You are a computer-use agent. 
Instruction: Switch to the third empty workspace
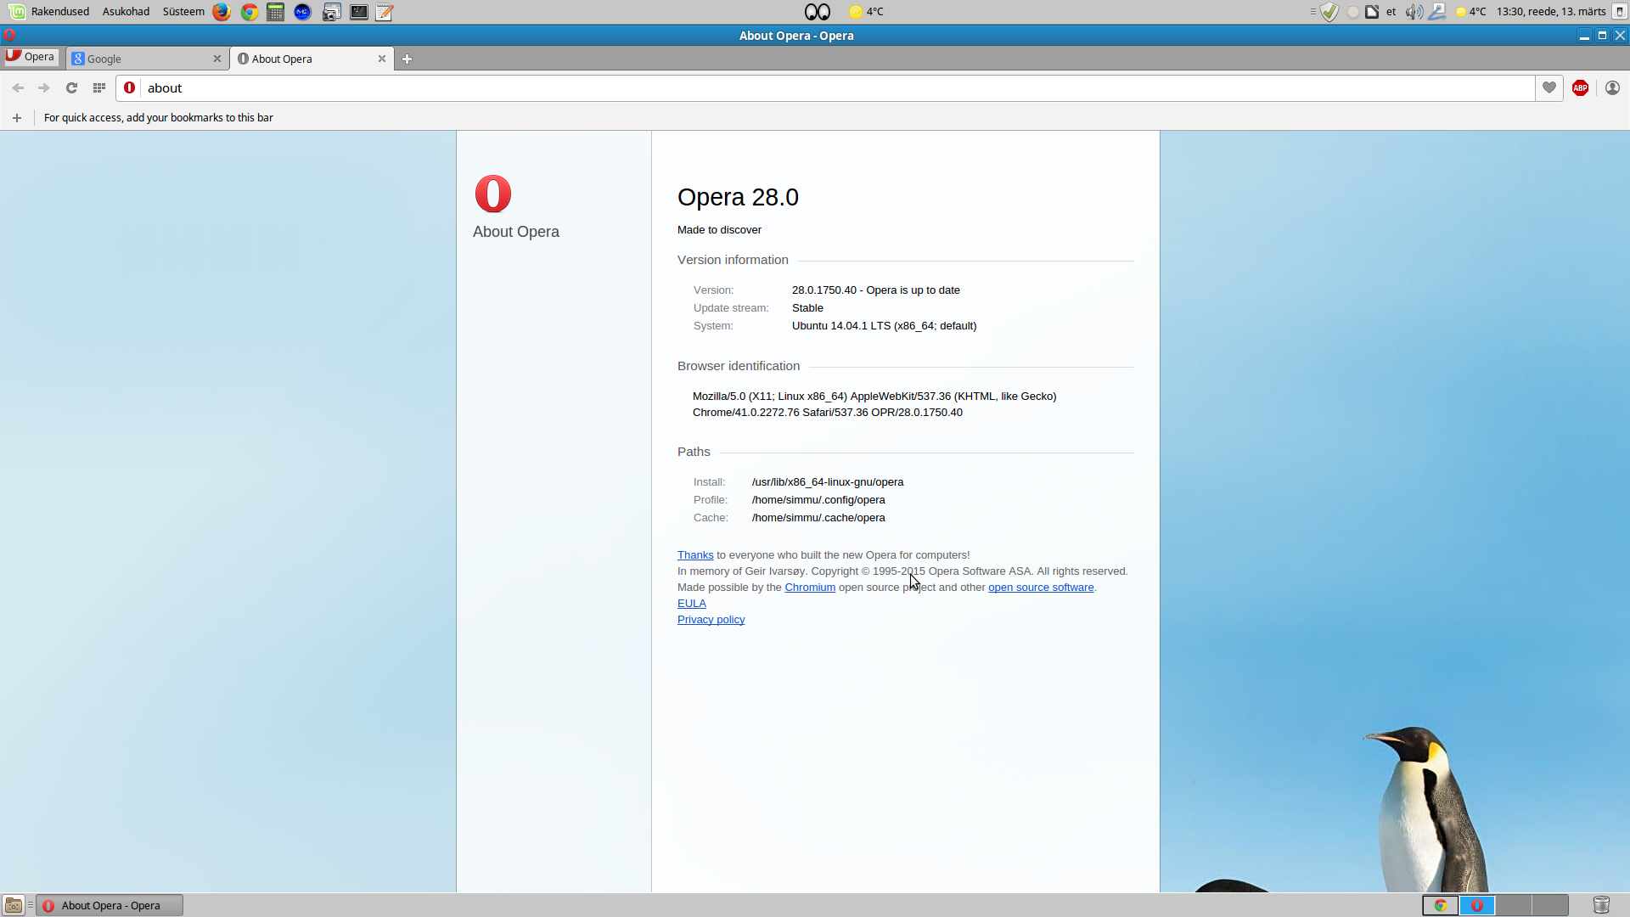click(1514, 905)
